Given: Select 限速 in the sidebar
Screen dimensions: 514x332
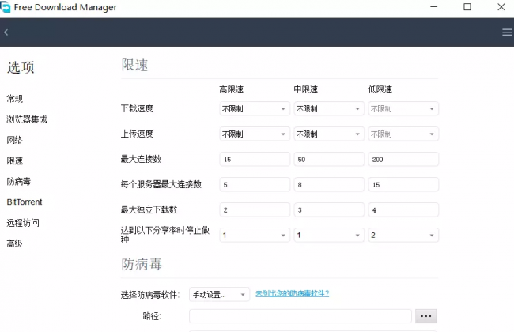Looking at the screenshot, I should coord(15,160).
